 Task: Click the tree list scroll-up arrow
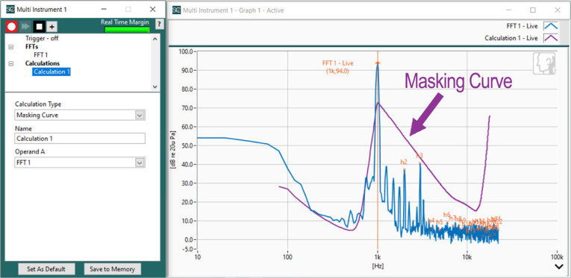tap(155, 39)
